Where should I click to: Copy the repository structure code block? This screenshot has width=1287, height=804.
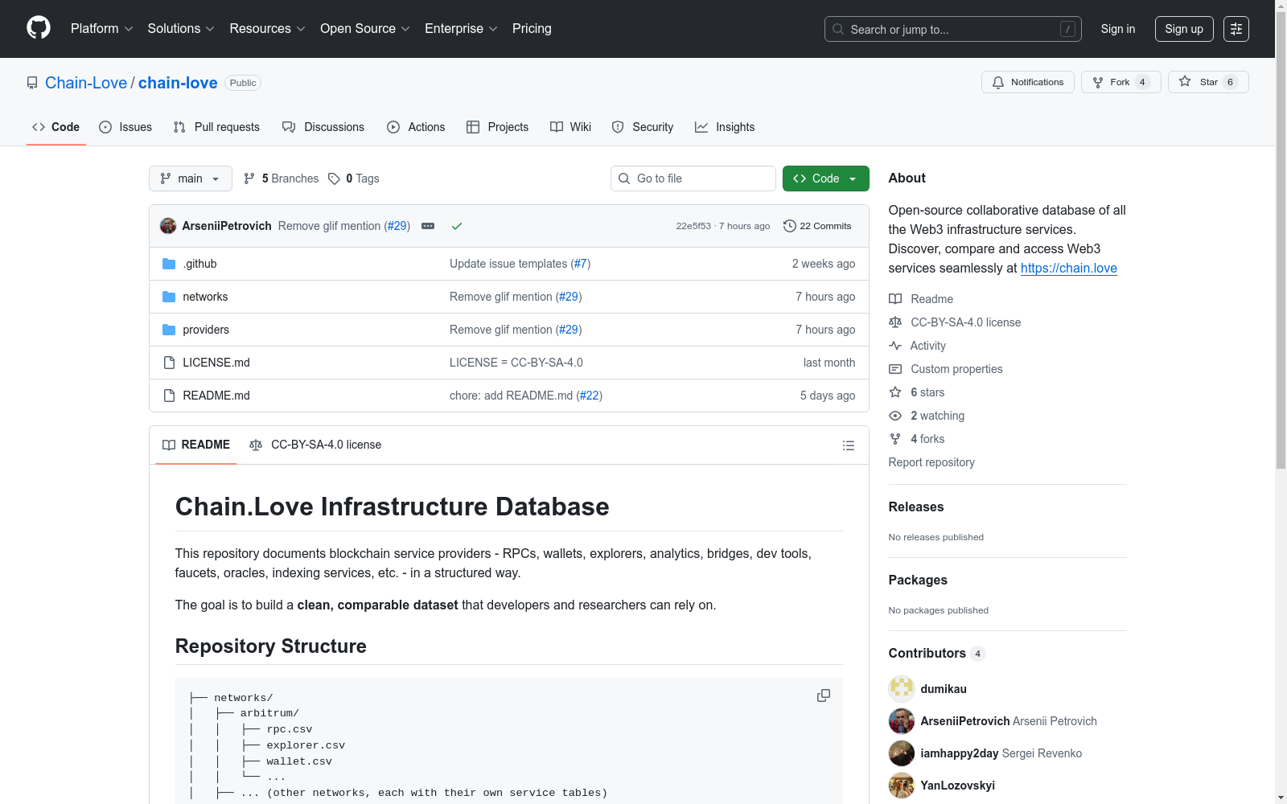click(824, 695)
